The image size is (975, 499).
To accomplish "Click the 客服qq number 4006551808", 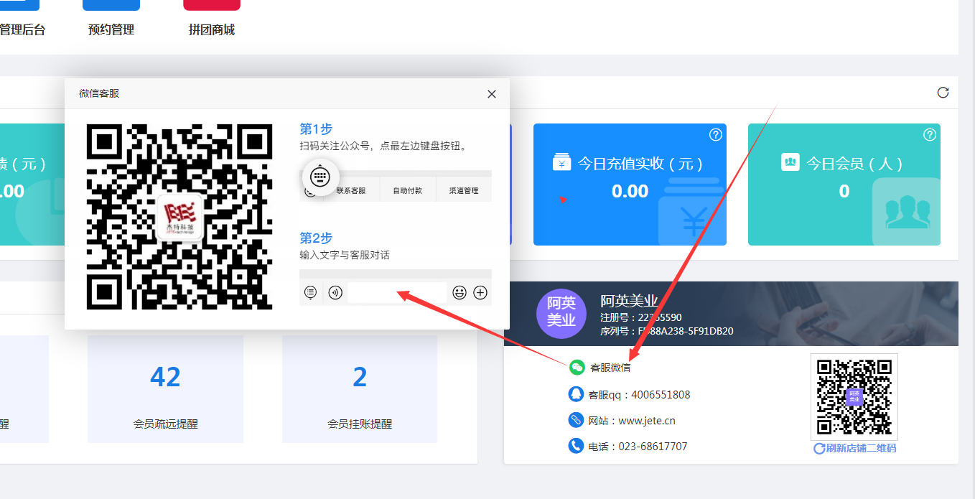I will 661,395.
